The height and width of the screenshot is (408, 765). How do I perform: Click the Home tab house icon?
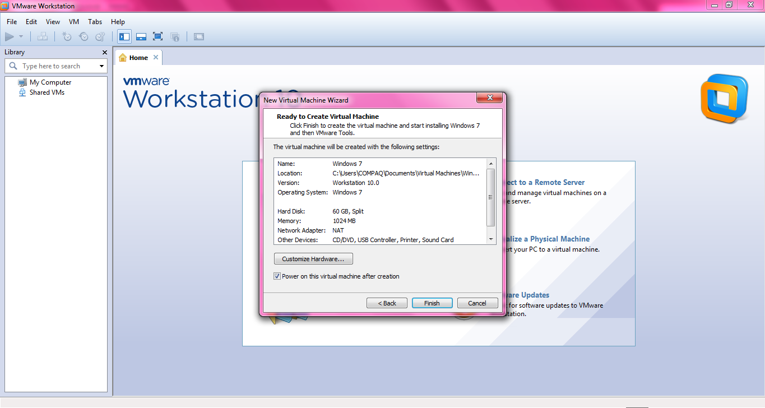click(123, 58)
